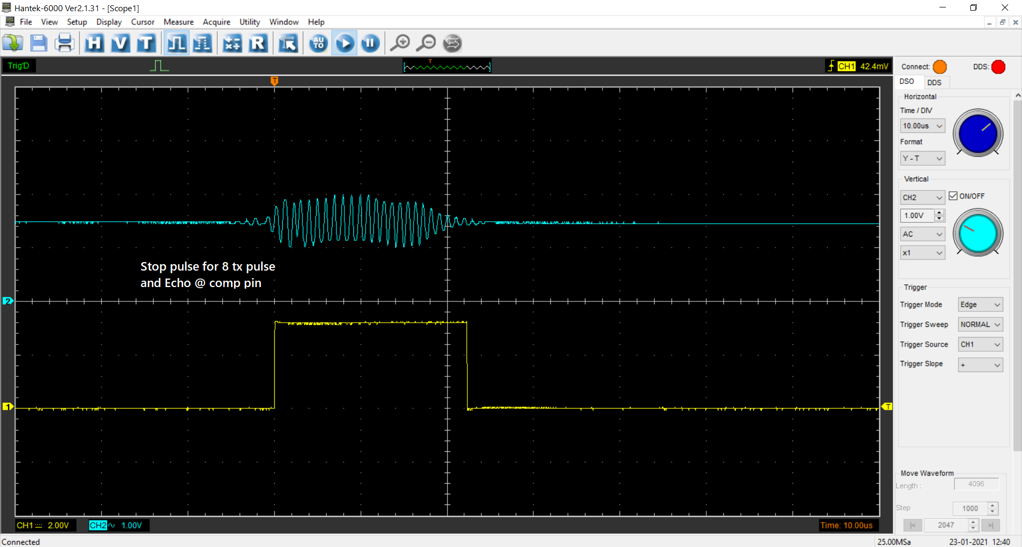
Task: Open the Trigger Mode Edge dropdown
Action: click(980, 305)
